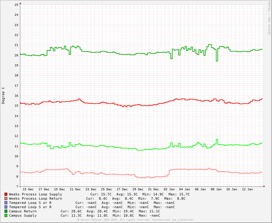Select the Weeks Process Loop Supply label
This screenshot has height=223, width=272.
tap(35, 194)
